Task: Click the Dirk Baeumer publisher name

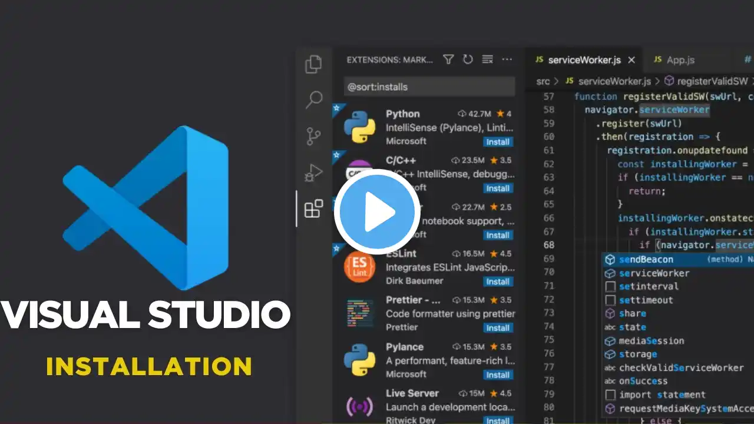Action: (415, 281)
